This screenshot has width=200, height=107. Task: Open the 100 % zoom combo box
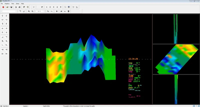click(40, 11)
